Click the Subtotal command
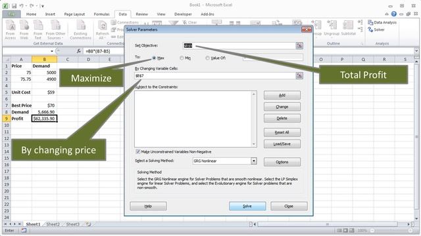 coord(348,28)
